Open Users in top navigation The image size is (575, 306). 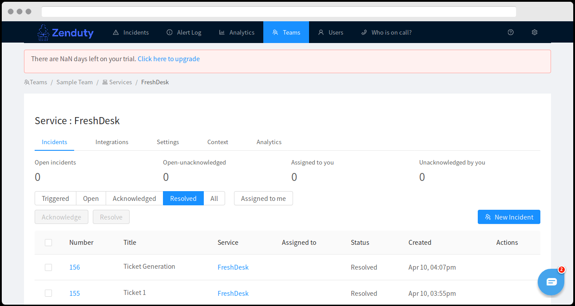[331, 32]
